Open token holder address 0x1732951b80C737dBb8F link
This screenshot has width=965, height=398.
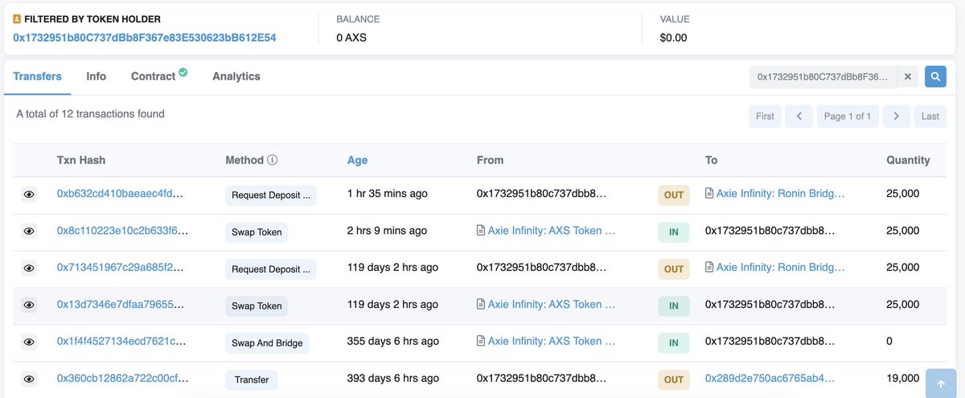(x=145, y=38)
